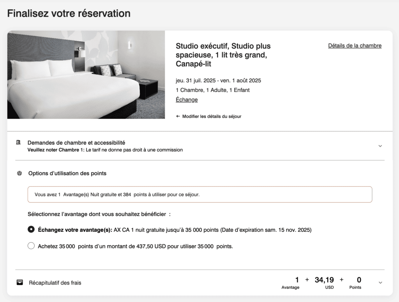Choose the Achetez 35 000 points radio option
This screenshot has height=302, width=399.
pos(31,246)
